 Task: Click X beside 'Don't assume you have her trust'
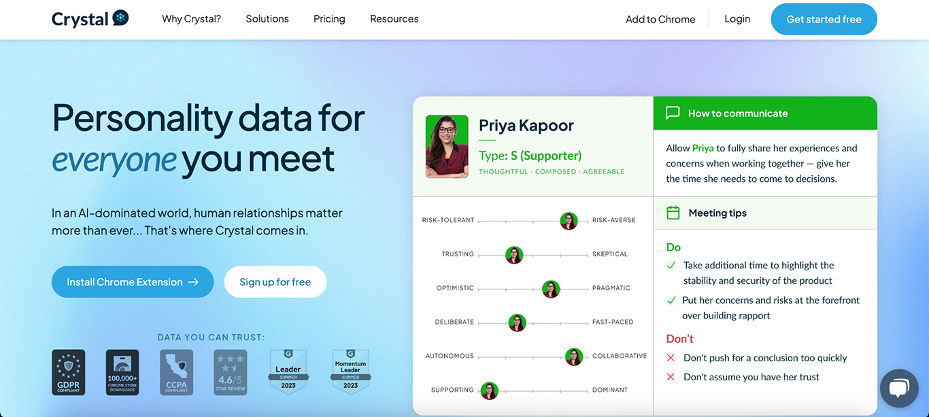tap(671, 377)
